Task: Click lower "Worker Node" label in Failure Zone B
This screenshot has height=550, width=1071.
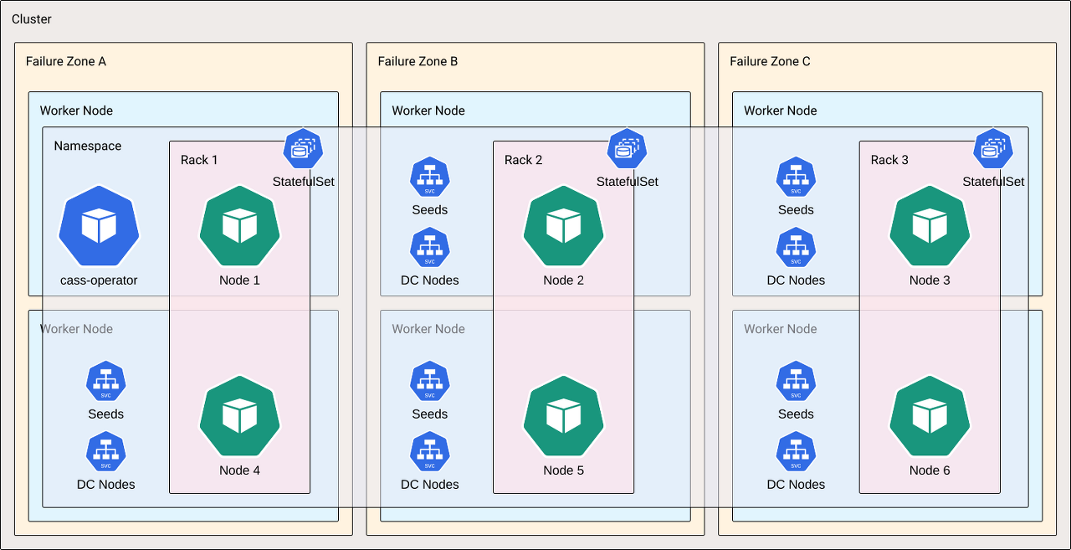Action: pyautogui.click(x=428, y=329)
